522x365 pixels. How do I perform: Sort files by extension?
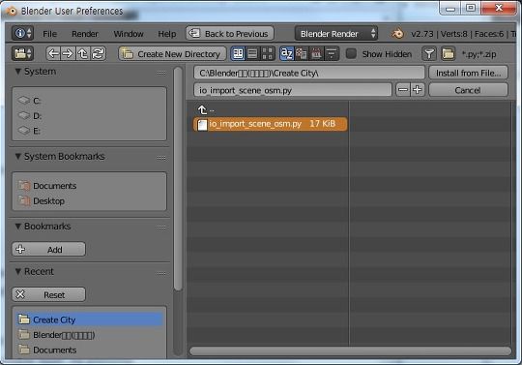(x=302, y=53)
